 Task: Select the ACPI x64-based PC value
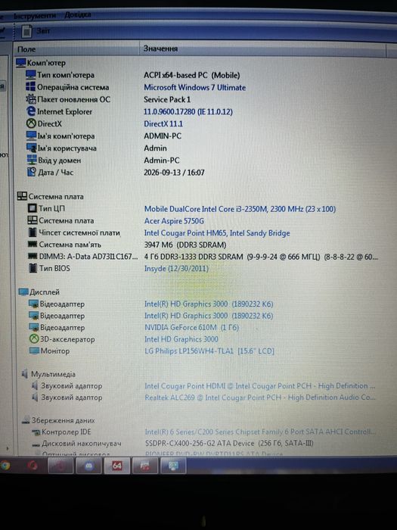click(192, 75)
